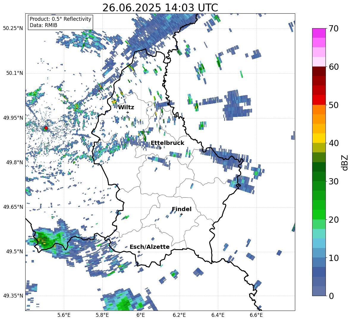
Task: Click the 20 tick on colorbar
Action: point(334,219)
